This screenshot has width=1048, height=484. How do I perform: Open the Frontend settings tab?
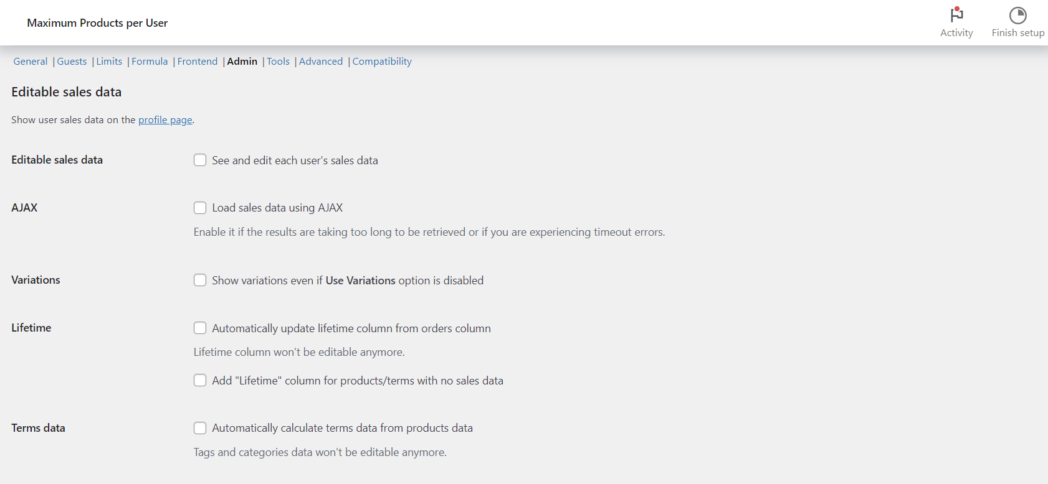(198, 61)
